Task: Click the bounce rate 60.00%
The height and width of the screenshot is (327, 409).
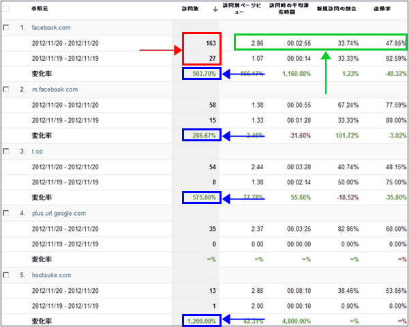Action: [x=396, y=229]
